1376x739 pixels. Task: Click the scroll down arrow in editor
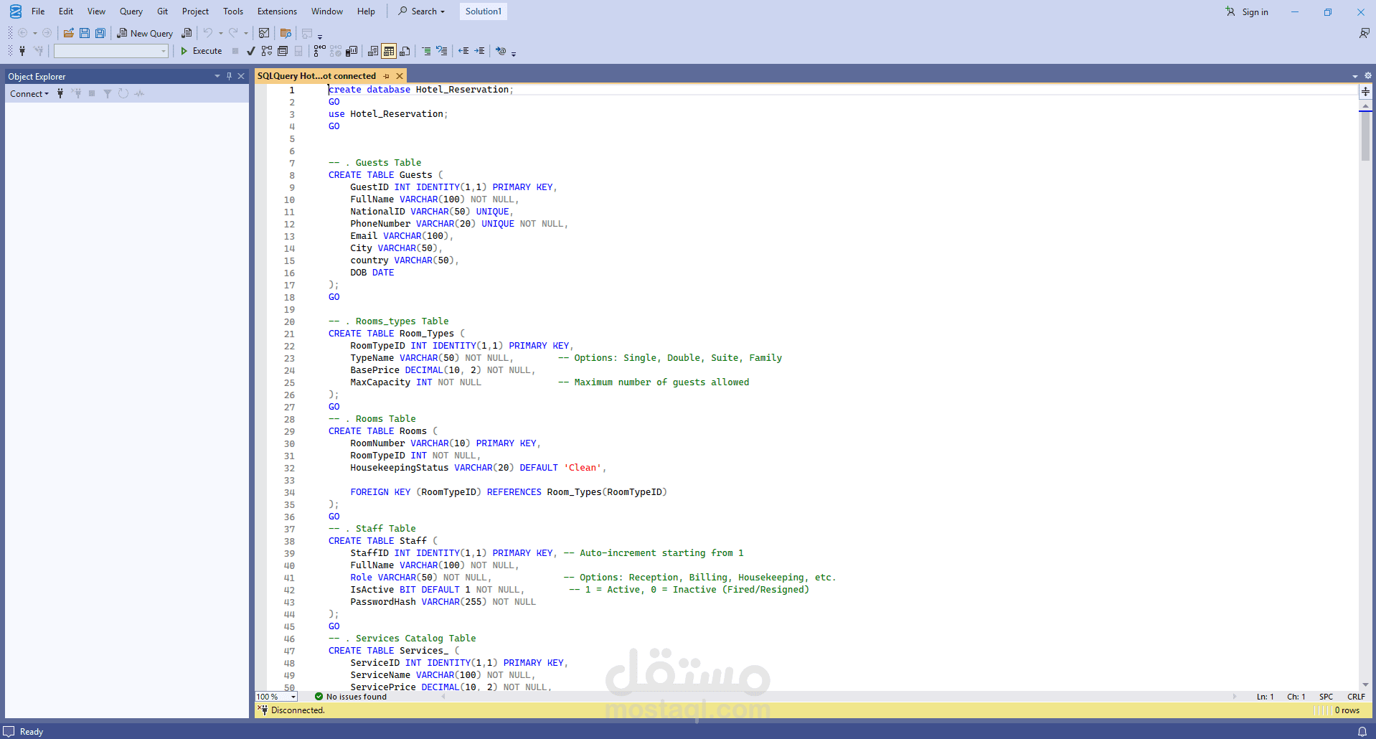[x=1365, y=684]
